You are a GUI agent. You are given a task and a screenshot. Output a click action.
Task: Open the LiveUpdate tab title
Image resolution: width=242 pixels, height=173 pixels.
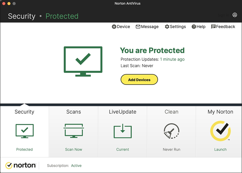coord(123,112)
